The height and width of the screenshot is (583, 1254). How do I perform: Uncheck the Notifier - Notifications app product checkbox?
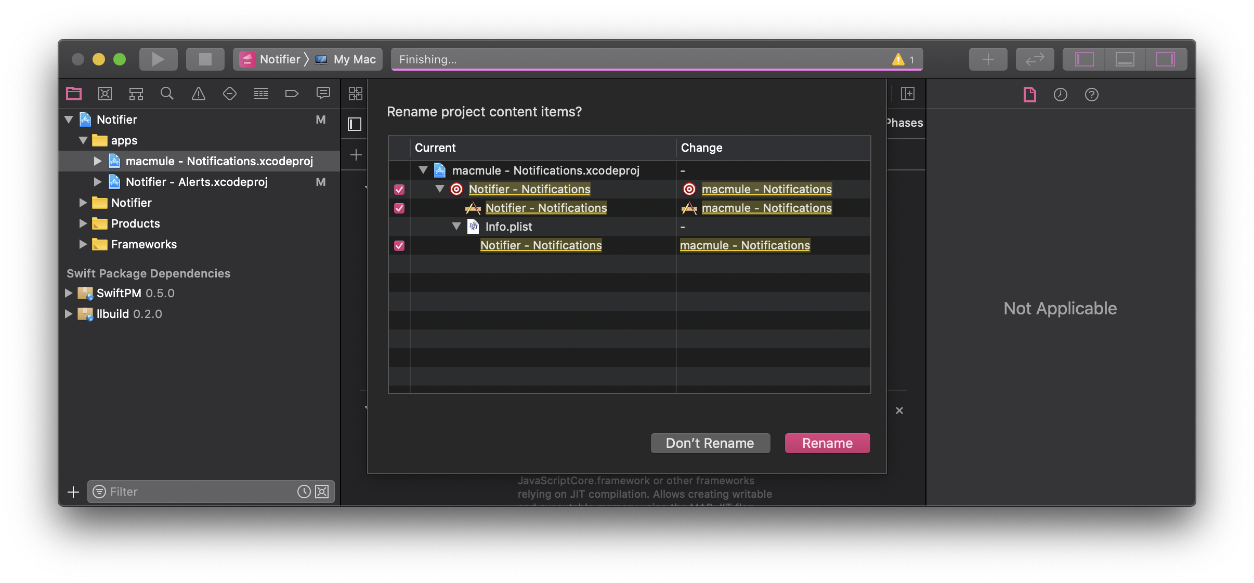coord(399,208)
